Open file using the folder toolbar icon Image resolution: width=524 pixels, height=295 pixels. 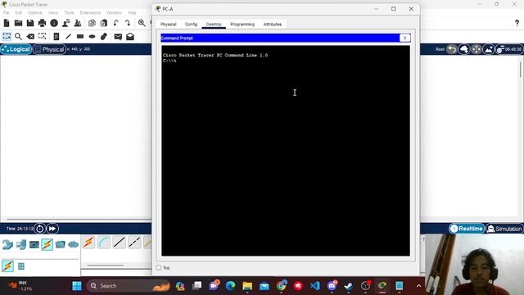pyautogui.click(x=18, y=23)
